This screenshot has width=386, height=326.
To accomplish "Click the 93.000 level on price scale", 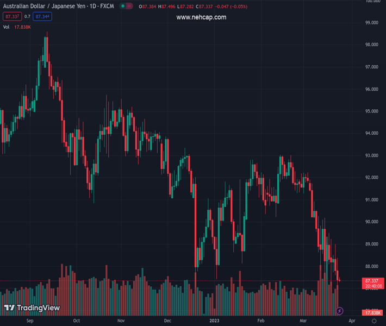I will (372, 155).
